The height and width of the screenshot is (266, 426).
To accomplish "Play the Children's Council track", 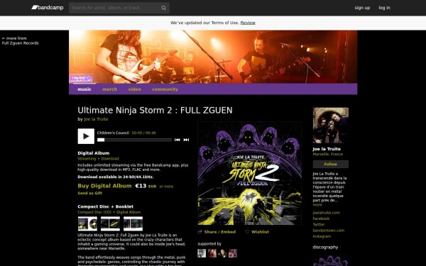I will (x=86, y=136).
